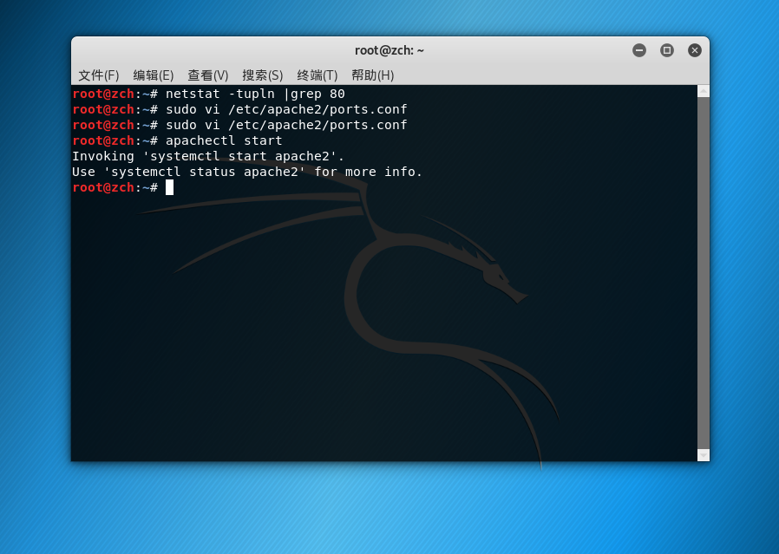Click the terminal vertical scrollbar track
Viewport: 779px width, 554px height.
[704, 273]
